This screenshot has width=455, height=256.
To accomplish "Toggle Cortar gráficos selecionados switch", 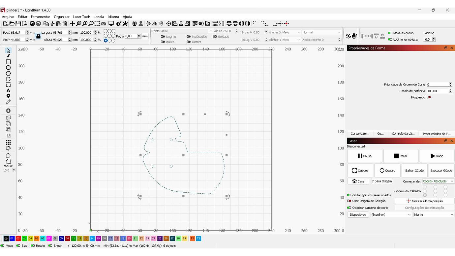I will (349, 195).
